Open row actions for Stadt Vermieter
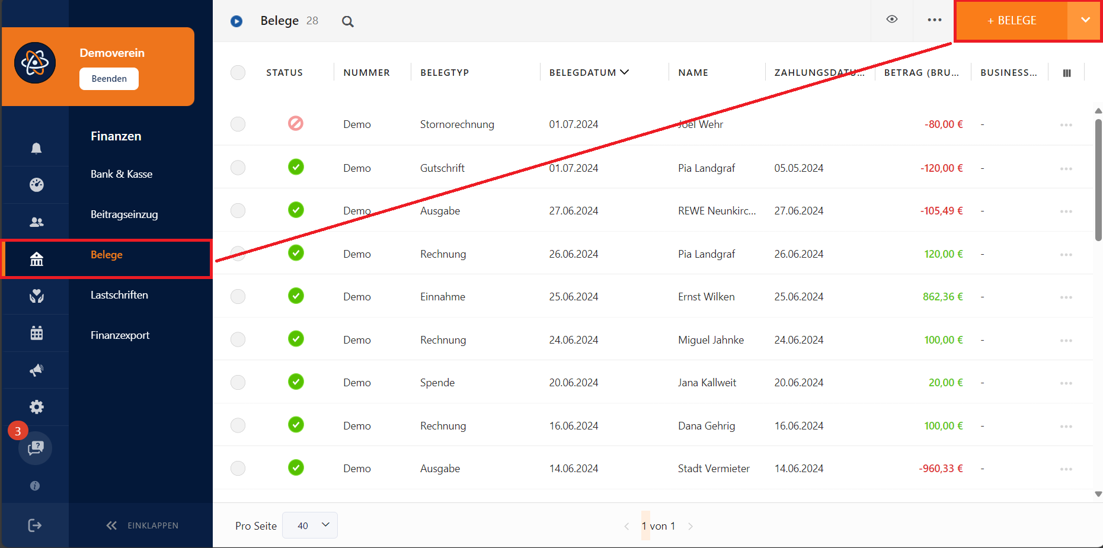The width and height of the screenshot is (1103, 548). pos(1066,469)
